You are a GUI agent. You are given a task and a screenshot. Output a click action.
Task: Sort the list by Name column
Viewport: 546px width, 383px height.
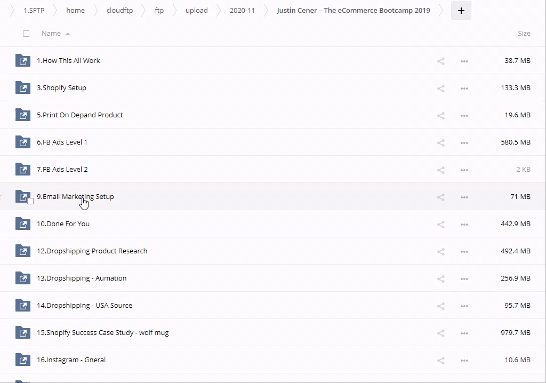(51, 34)
